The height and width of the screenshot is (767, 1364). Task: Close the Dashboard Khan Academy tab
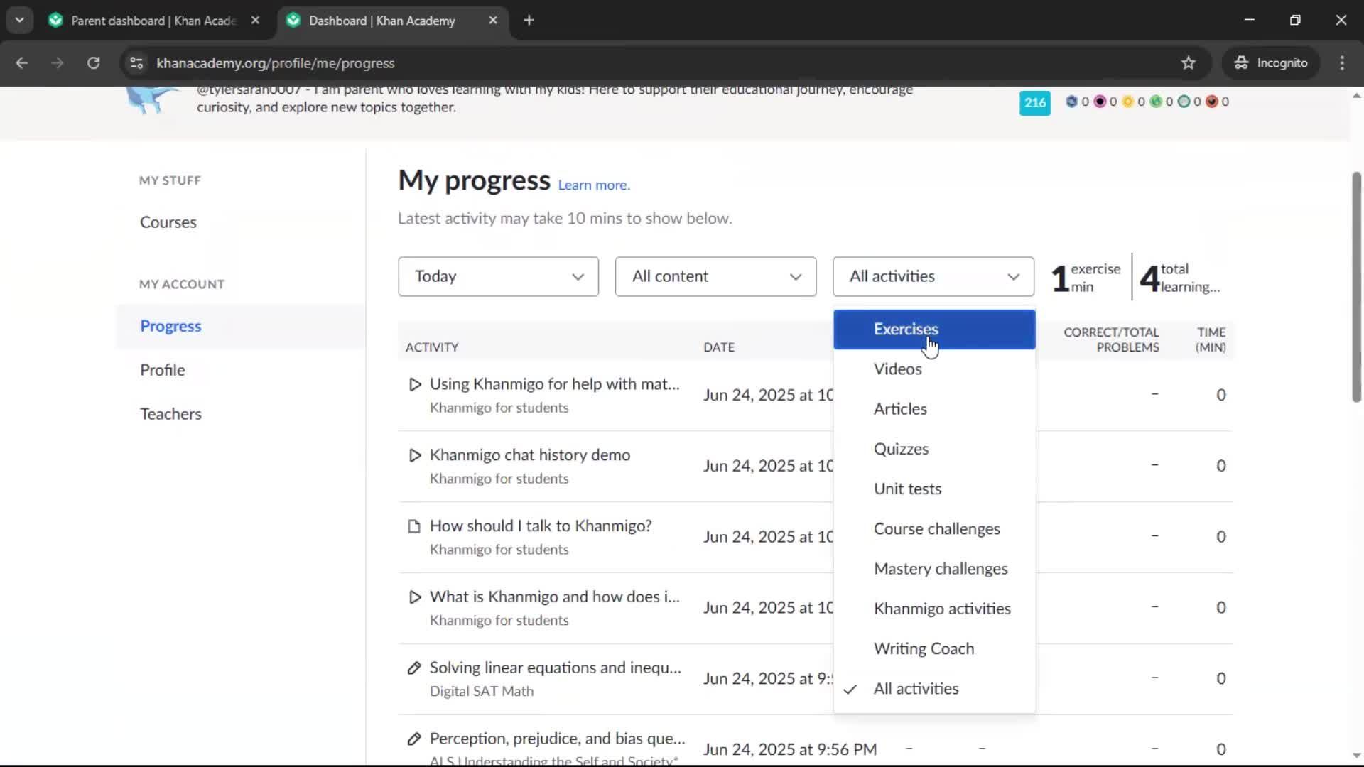click(x=493, y=21)
